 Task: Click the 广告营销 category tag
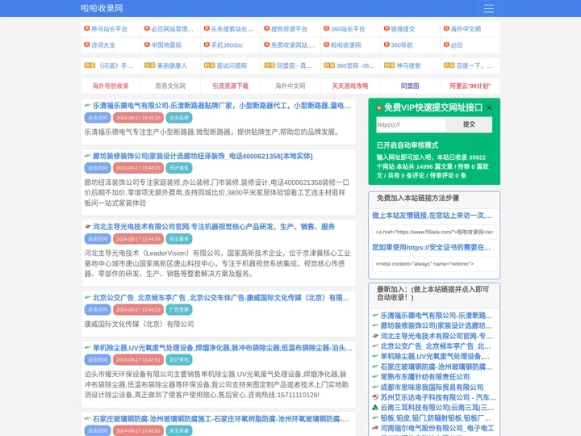179,309
